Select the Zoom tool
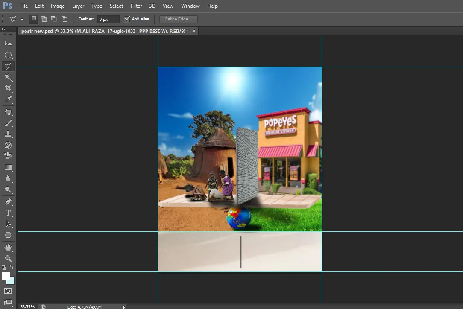Screen dimensions: 463x309 point(8,258)
